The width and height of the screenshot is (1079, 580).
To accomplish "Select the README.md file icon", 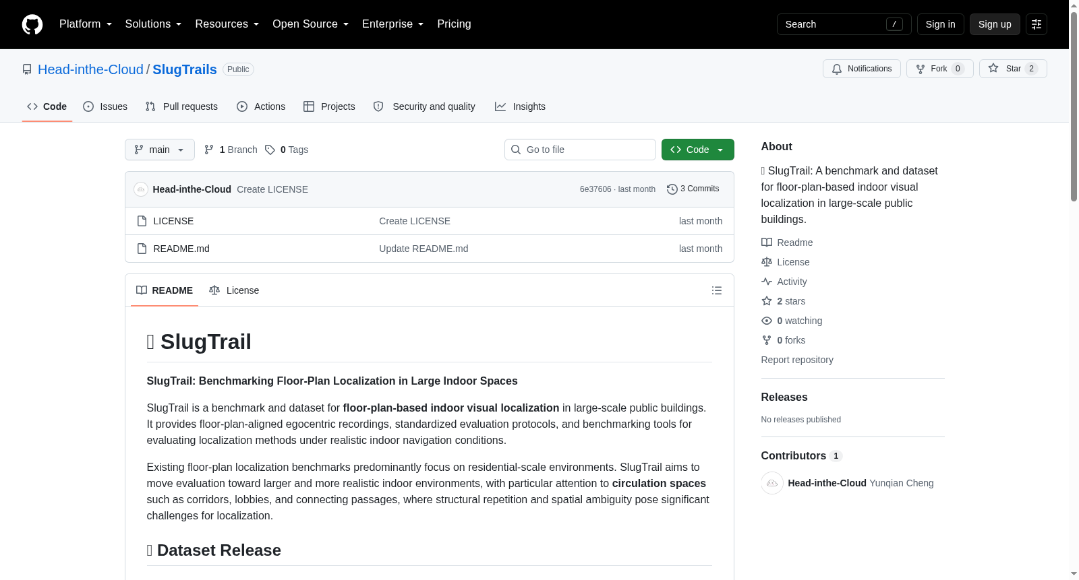I will [x=142, y=249].
